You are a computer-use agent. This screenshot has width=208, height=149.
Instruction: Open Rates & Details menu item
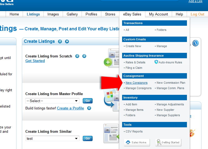tap(135, 62)
